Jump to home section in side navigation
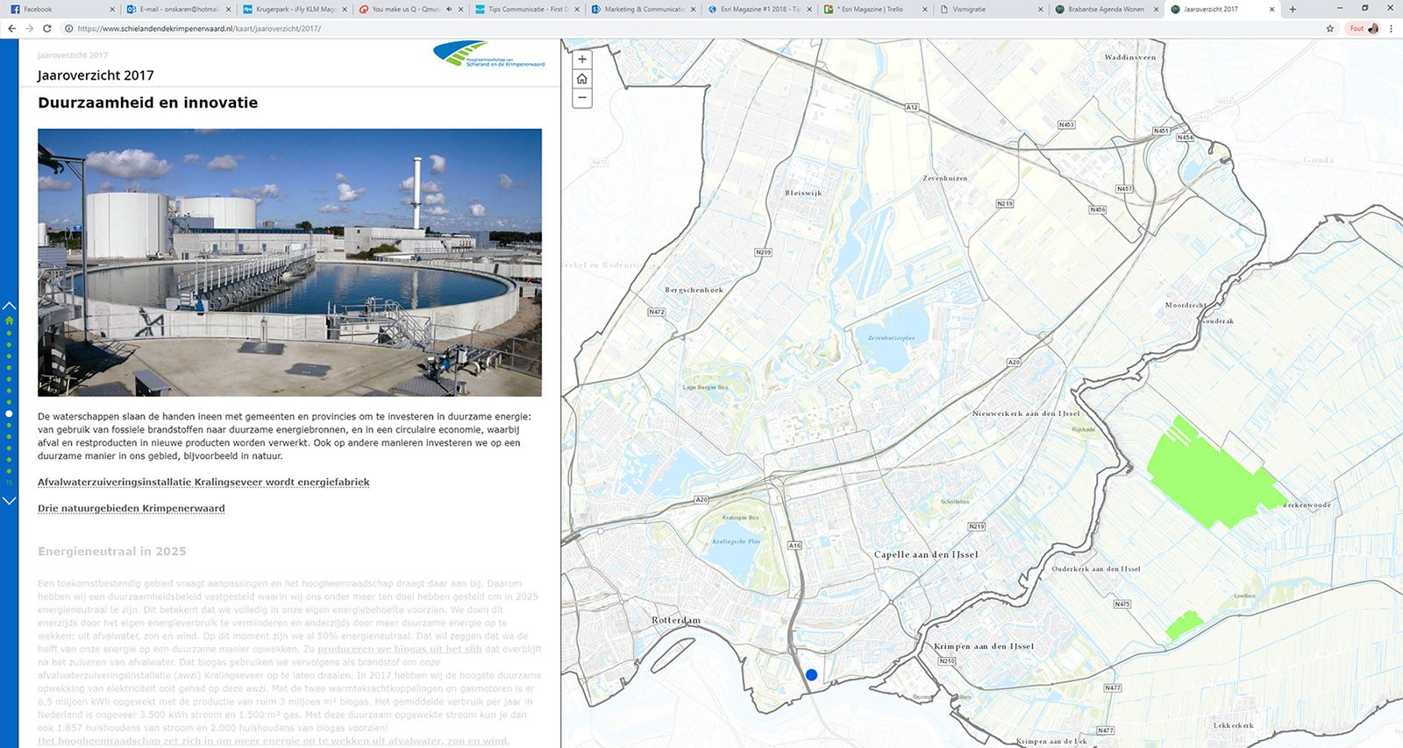Viewport: 1403px width, 748px height. (x=9, y=321)
